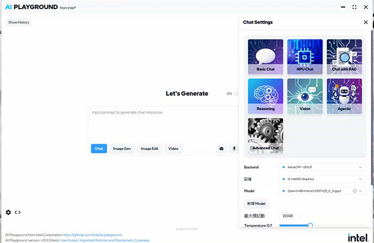Open the Model Qwen3-4B dropdown
The width and height of the screenshot is (374, 243).
322,191
